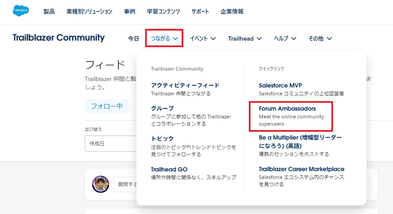The image size is (393, 214).
Task: Open the 事例 menu item
Action: (x=130, y=11)
